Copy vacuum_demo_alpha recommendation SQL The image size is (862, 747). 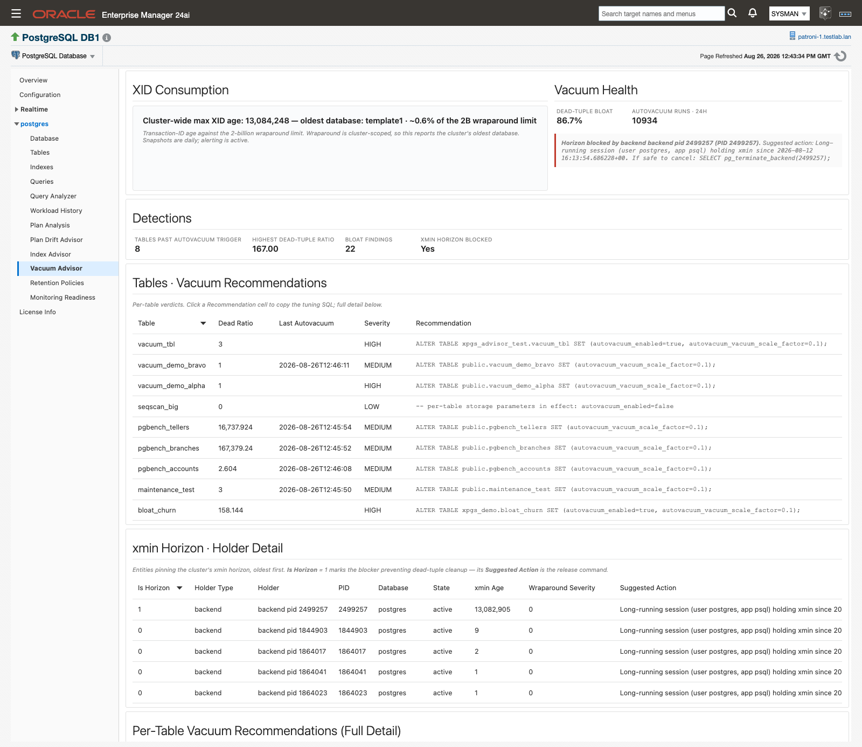pos(566,386)
